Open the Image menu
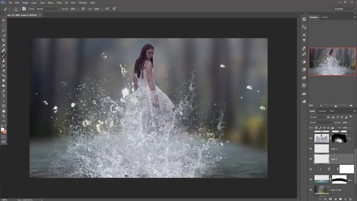357x201 pixels. (25, 3)
